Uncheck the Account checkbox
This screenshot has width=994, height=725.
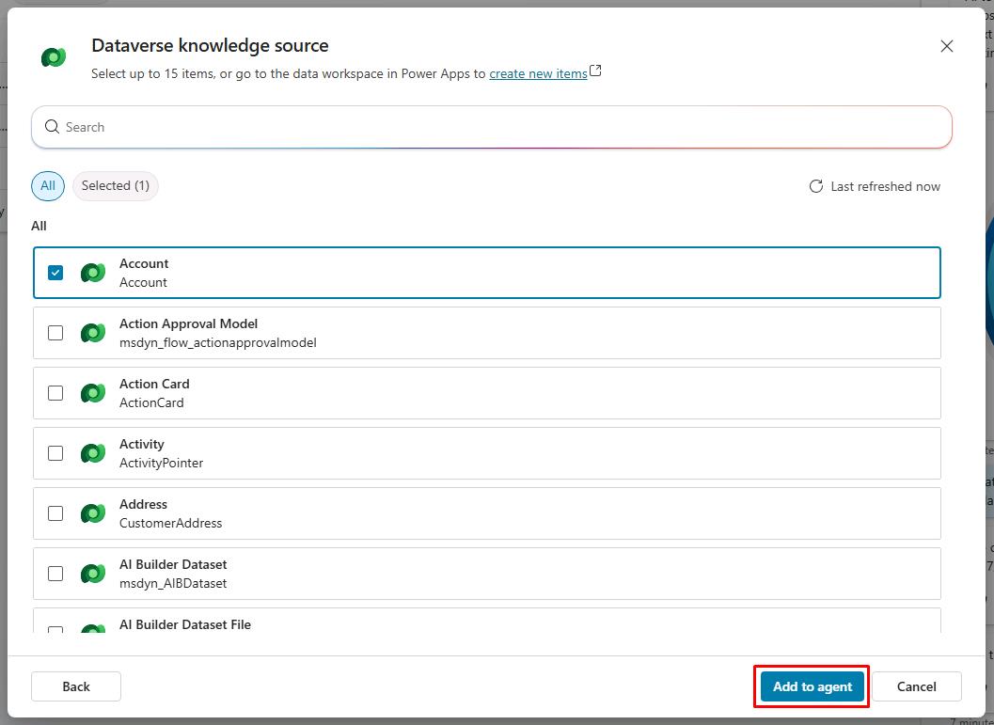55,273
